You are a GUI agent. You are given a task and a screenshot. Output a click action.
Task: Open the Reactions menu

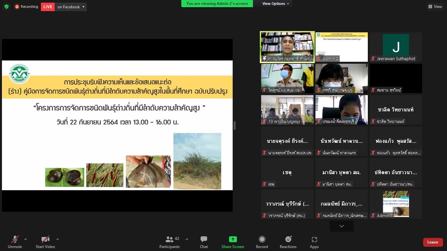coord(288,242)
